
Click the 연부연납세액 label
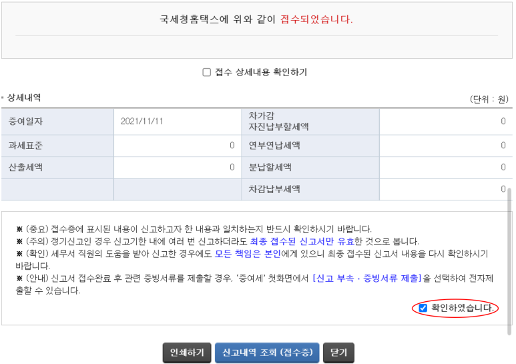[274, 146]
